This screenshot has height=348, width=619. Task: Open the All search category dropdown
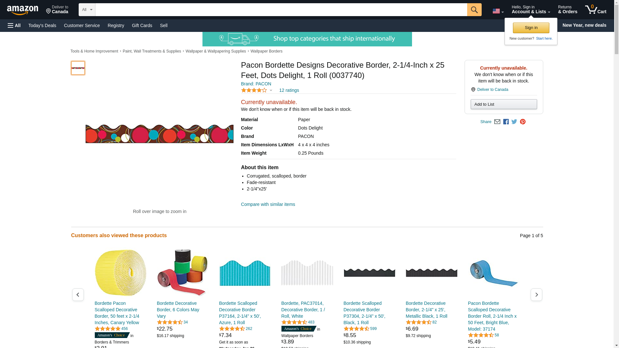point(87,10)
